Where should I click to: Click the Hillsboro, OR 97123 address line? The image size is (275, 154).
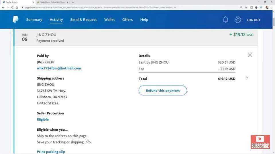tap(52, 97)
